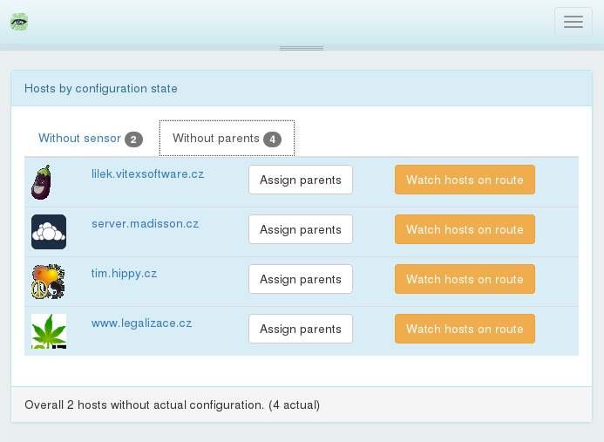Click the peace heart icon for tim.hippy.cz
604x442 pixels.
[x=48, y=282]
